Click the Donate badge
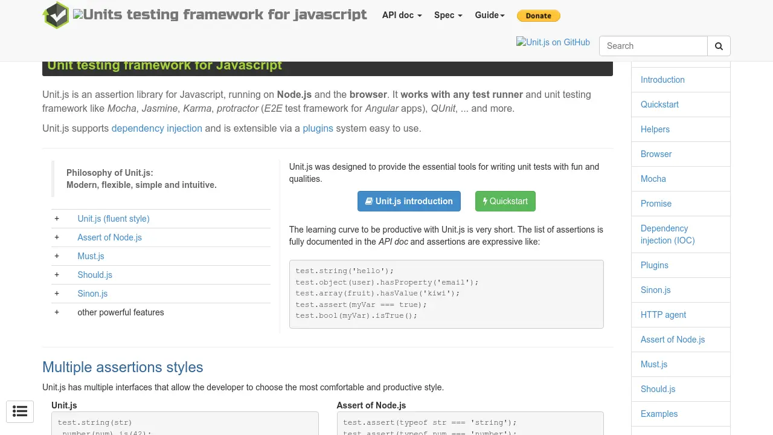The height and width of the screenshot is (435, 773). point(538,16)
